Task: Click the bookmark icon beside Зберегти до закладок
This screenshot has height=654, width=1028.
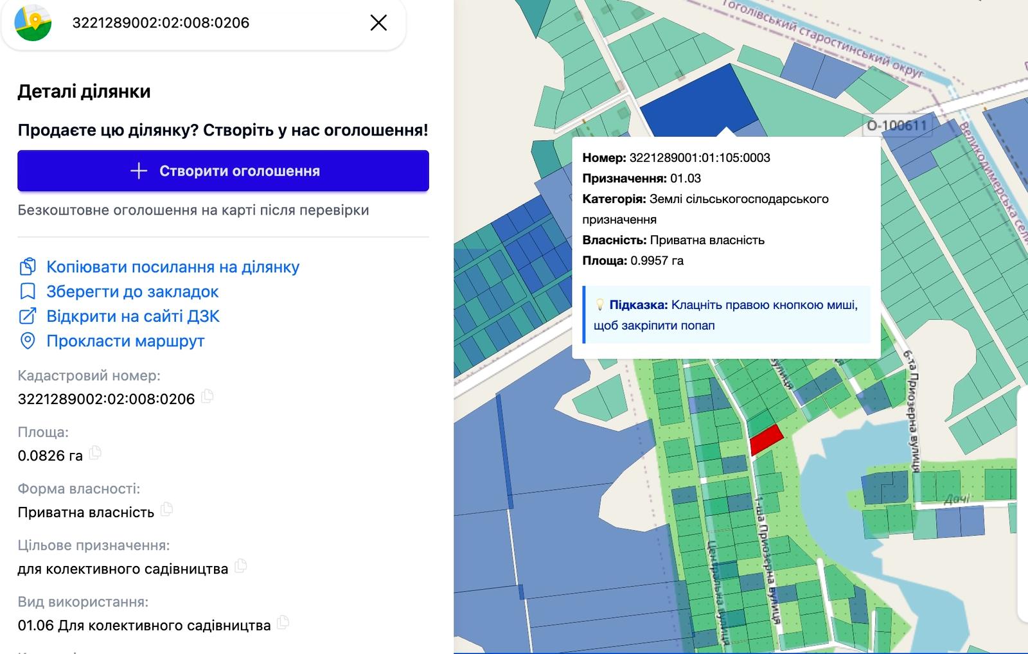Action: click(28, 292)
